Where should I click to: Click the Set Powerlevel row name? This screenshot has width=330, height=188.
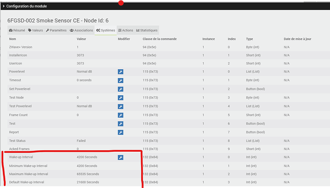(20, 89)
